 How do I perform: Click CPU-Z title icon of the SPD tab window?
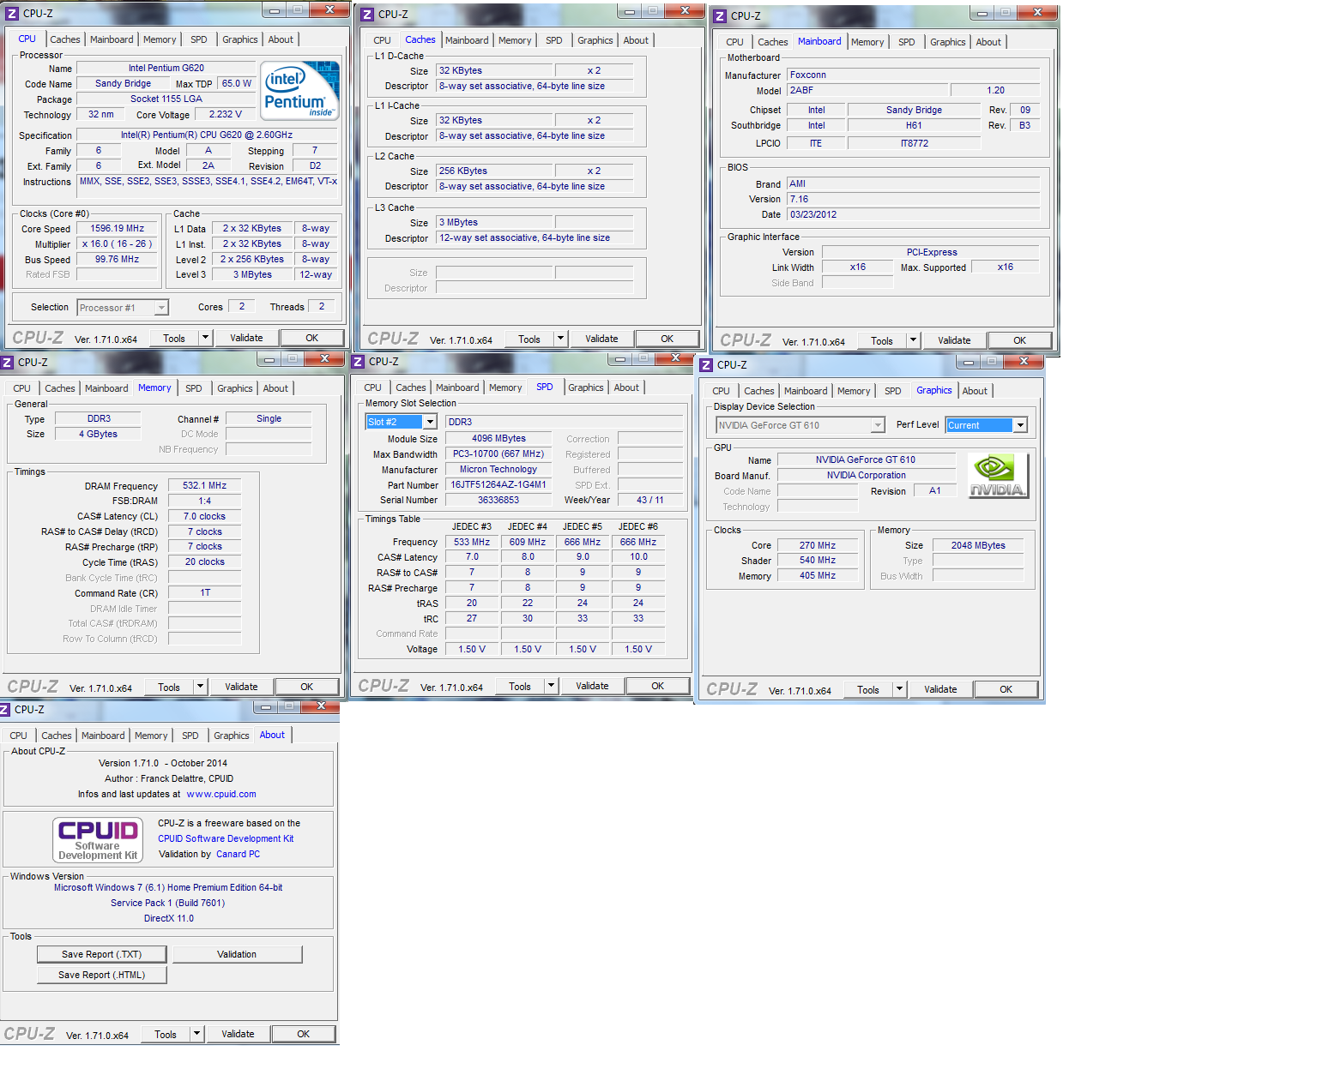click(359, 362)
